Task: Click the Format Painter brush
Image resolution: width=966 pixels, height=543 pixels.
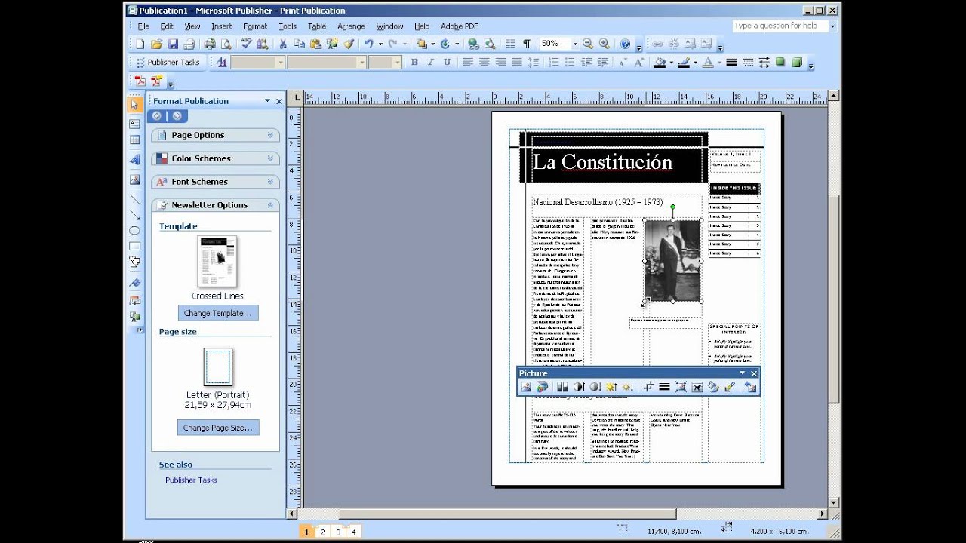Action: coord(349,44)
